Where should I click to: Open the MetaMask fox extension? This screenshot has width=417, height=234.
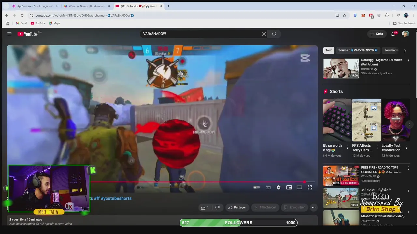coord(363,15)
